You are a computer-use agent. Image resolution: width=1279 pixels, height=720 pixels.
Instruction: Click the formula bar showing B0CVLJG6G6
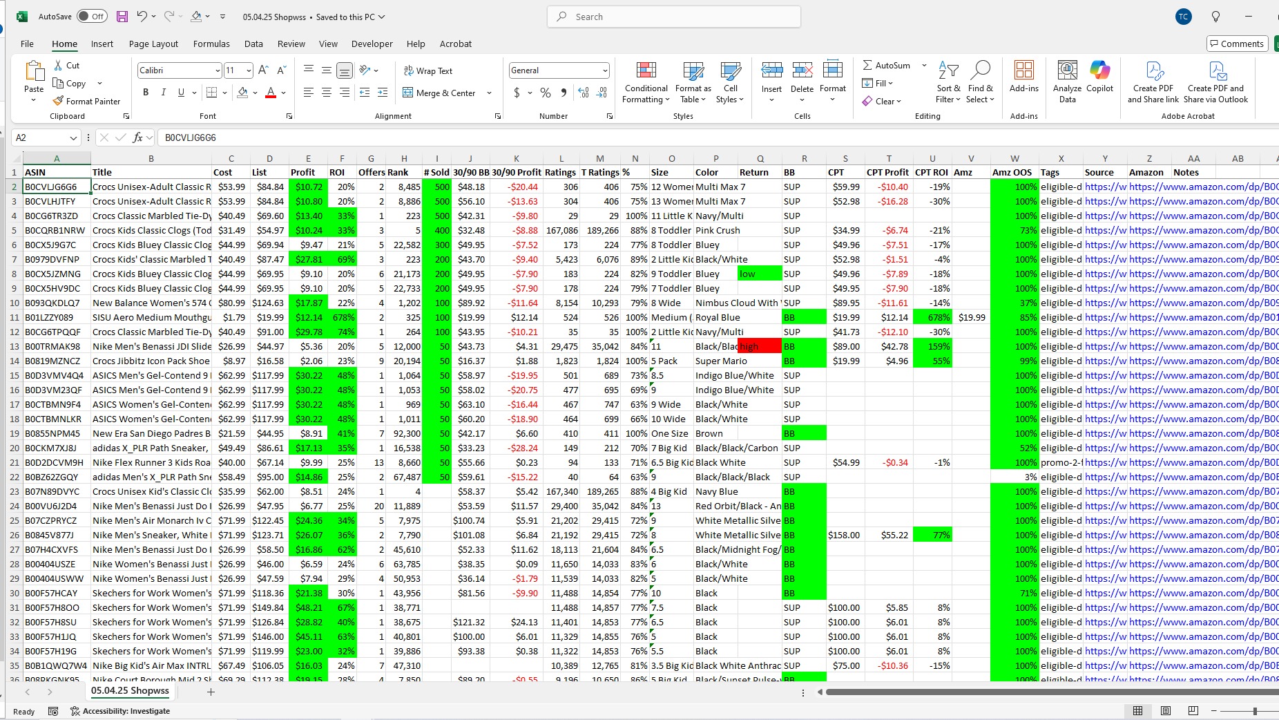point(718,138)
